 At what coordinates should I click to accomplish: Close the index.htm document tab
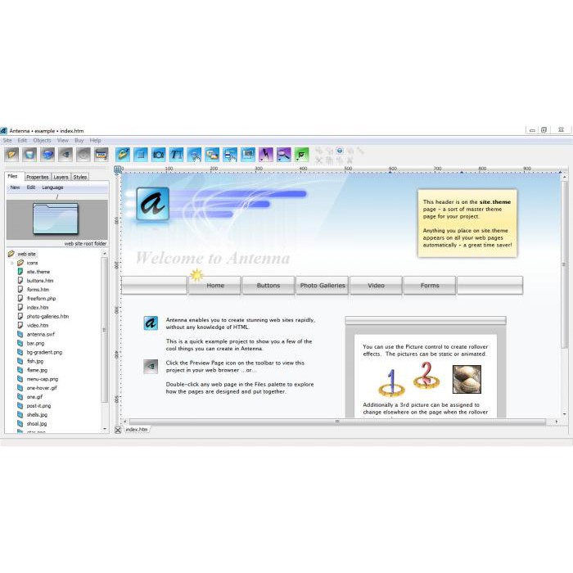coord(118,430)
